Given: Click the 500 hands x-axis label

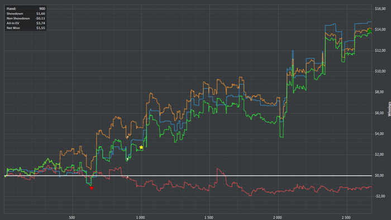Looking at the screenshot, I should pyautogui.click(x=72, y=218).
